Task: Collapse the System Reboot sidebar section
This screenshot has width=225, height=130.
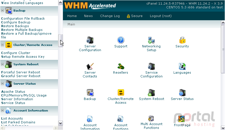Action: click(x=2, y=64)
